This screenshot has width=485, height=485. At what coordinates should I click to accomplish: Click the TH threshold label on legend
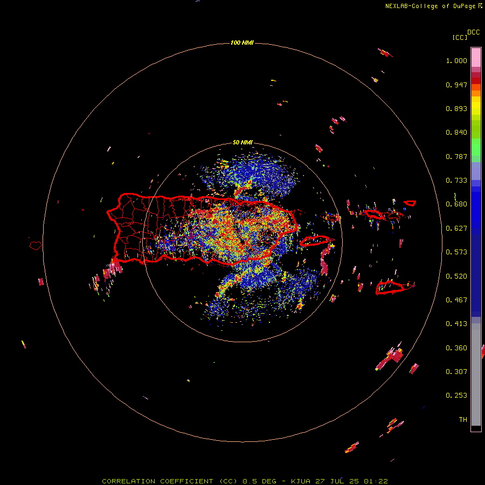tap(463, 420)
